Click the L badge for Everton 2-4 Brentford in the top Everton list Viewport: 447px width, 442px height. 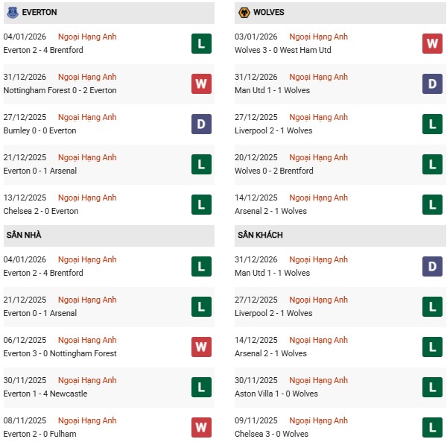coord(201,44)
